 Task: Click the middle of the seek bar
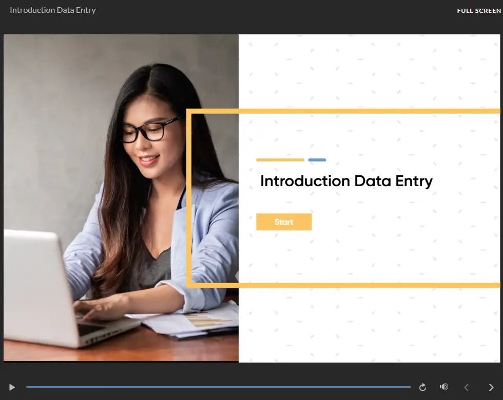pos(218,387)
